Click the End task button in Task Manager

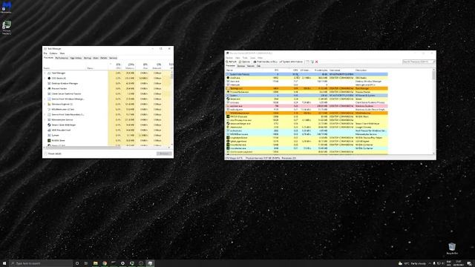[164, 154]
